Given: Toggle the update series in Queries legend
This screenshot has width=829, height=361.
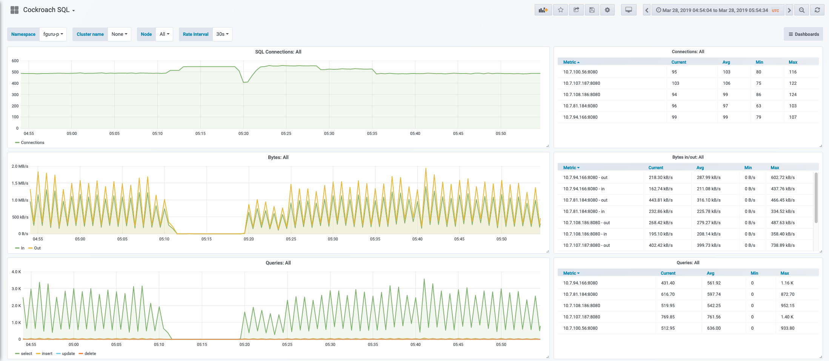Looking at the screenshot, I should click(68, 353).
